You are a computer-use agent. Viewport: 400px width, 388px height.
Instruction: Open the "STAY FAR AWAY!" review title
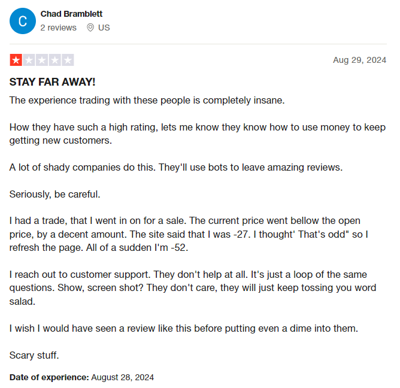pos(52,82)
